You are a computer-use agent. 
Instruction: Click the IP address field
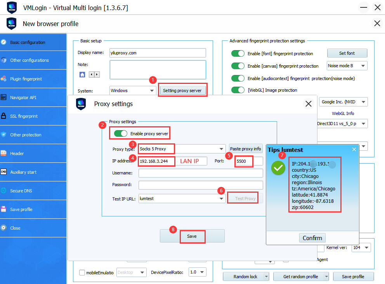pyautogui.click(x=173, y=161)
